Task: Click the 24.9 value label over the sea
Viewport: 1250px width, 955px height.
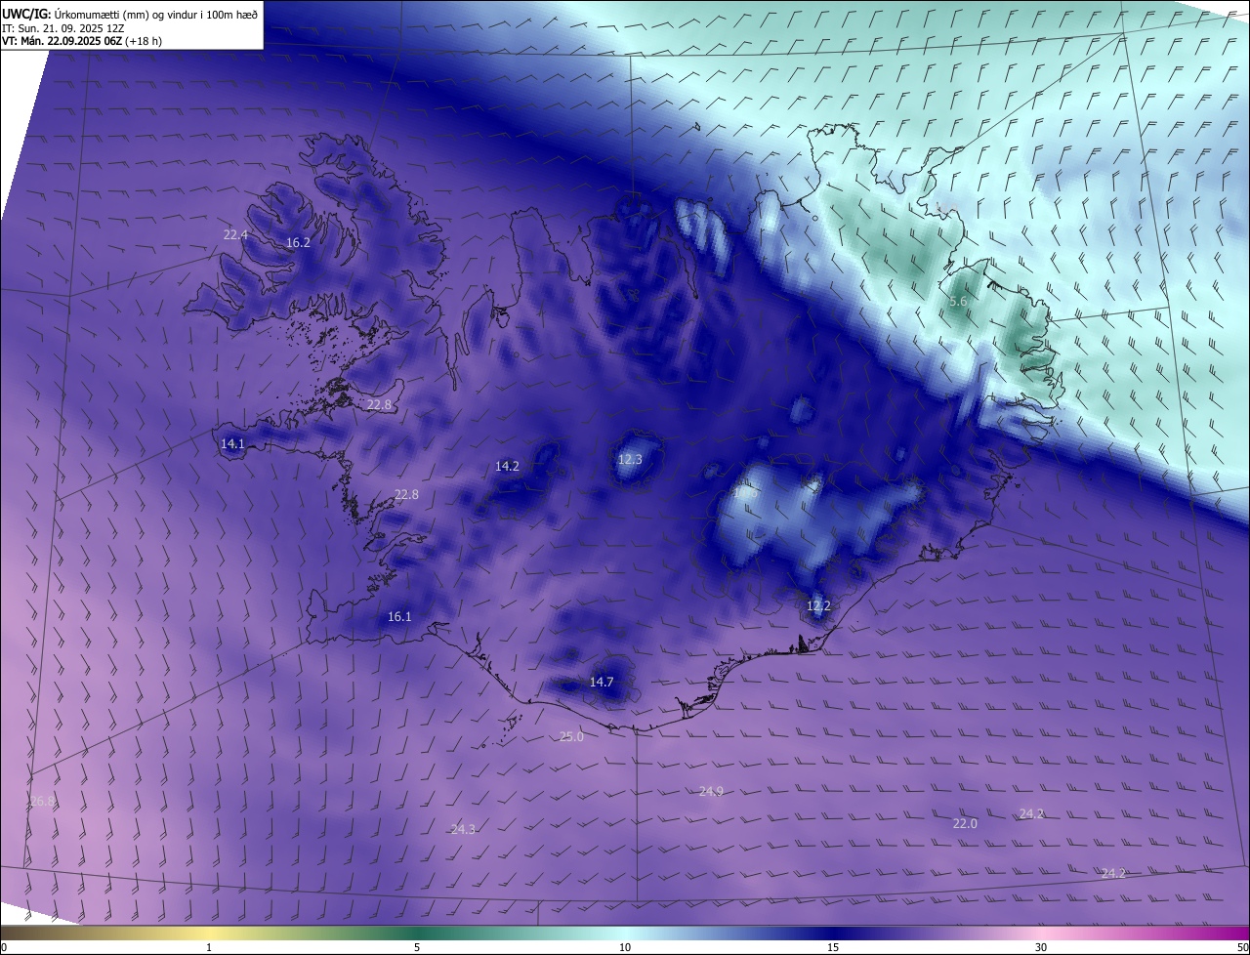Action: tap(711, 791)
